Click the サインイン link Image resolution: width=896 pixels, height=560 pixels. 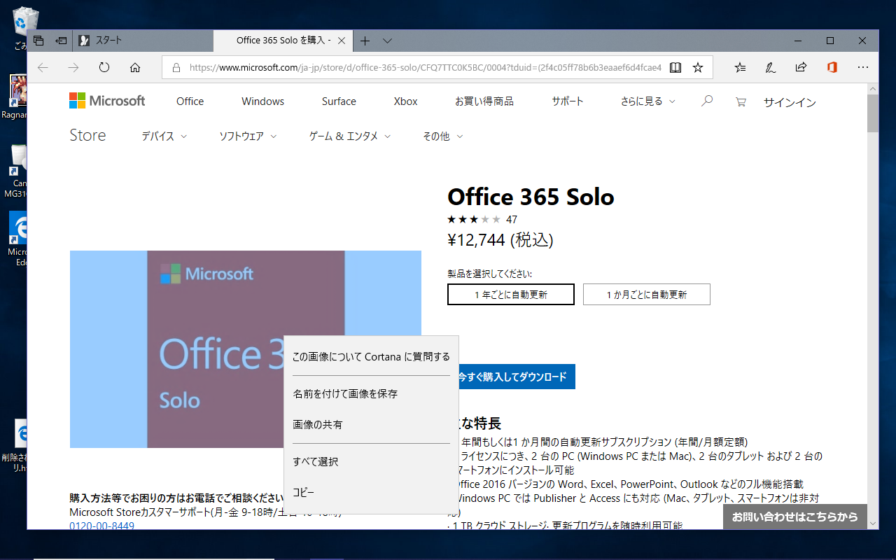pos(790,102)
